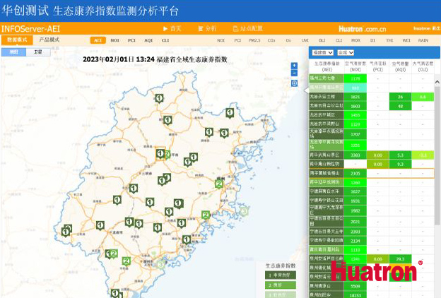Open the 分析 analysis navigation item
Screen dimensions: 441x298
[207, 28]
